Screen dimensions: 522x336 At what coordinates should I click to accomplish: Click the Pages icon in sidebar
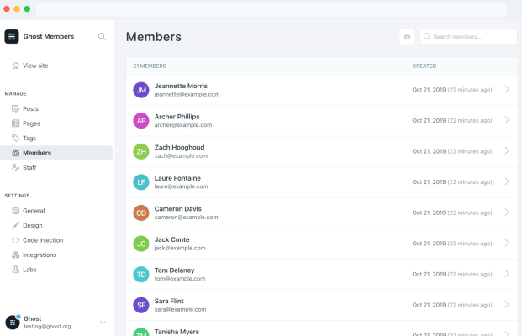tap(16, 123)
